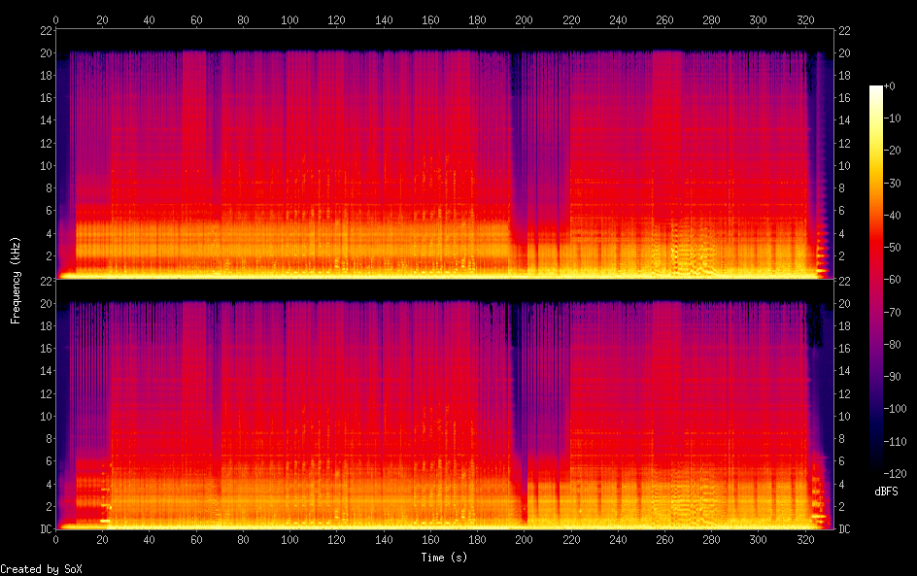This screenshot has width=917, height=576.
Task: Click the '-100' label on the color scale
Action: (x=895, y=409)
